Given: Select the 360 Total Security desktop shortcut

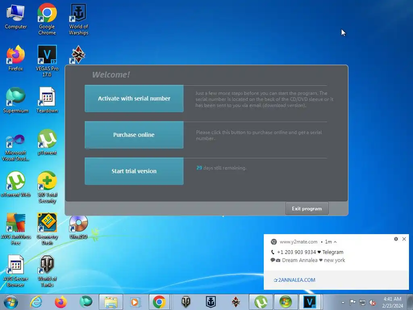Looking at the screenshot, I should click(x=47, y=187).
